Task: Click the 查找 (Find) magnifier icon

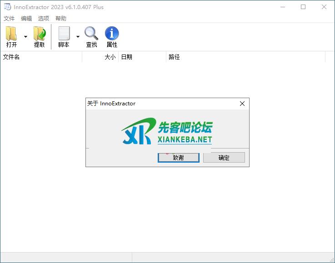Action: 91,34
